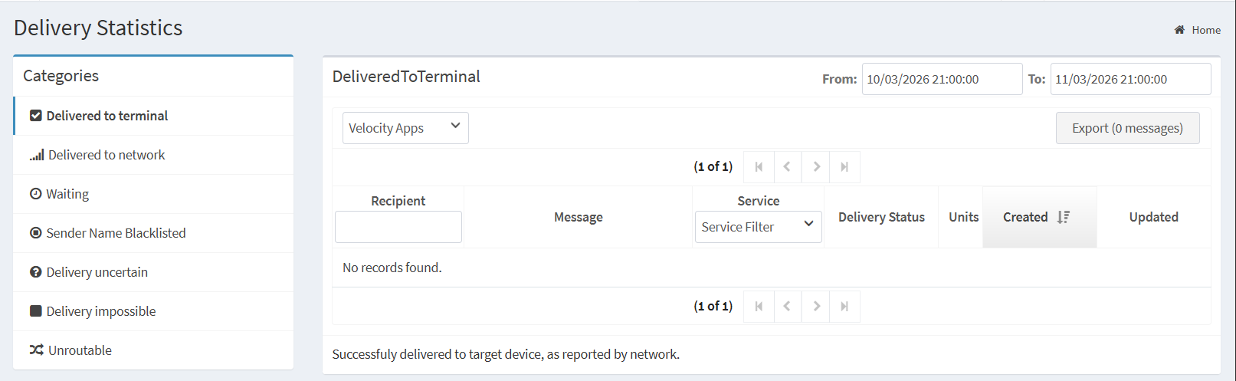Viewport: 1236px width, 381px height.
Task: Focus the Recipient filter input field
Action: click(398, 227)
